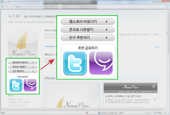Click the refresh icon in the NewsPim screenshot header
Screen dimensions: 170x115
click(154, 87)
